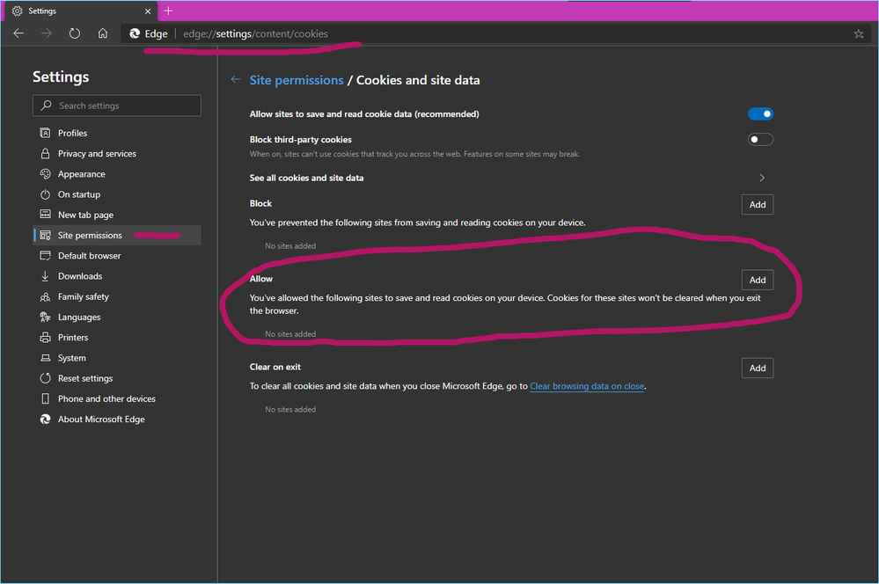The height and width of the screenshot is (584, 879).
Task: Click the Privacy and services lock icon
Action: (x=46, y=154)
